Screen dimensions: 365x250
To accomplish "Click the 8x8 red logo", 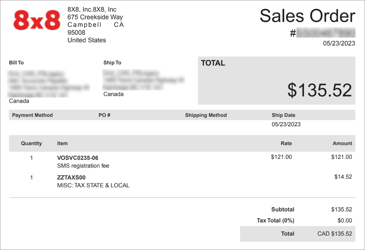I will [x=37, y=20].
